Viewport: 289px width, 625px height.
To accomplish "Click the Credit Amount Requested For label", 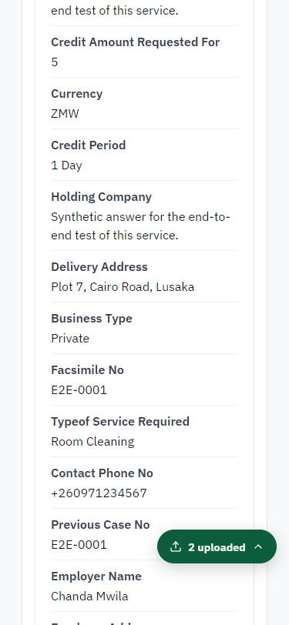I will pos(136,42).
